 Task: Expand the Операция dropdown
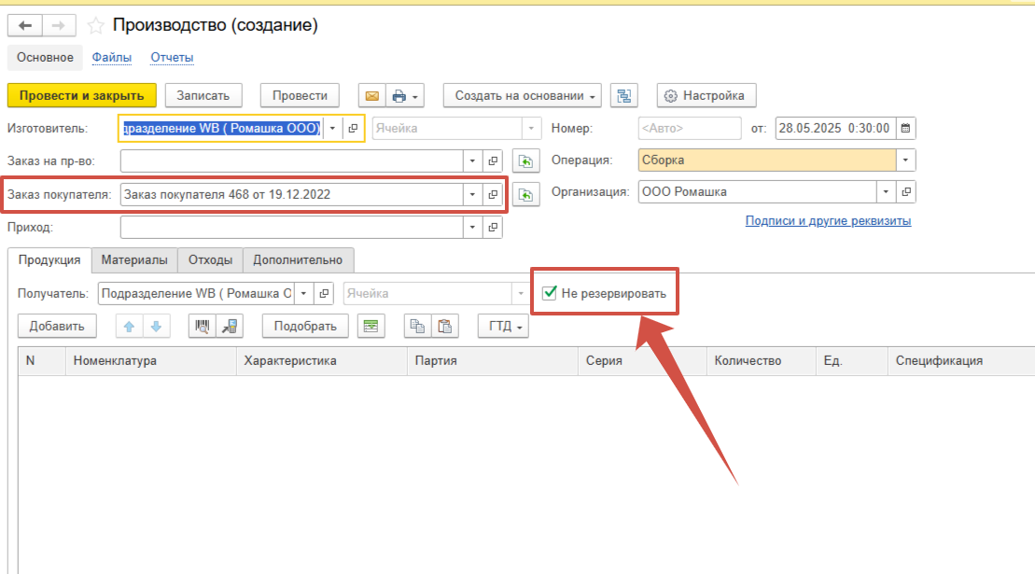pos(905,161)
